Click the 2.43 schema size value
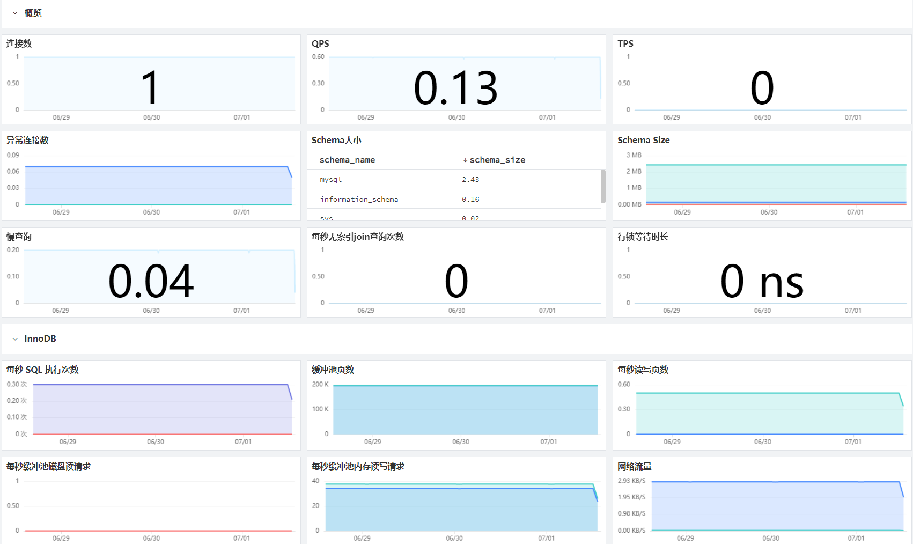 (x=470, y=180)
